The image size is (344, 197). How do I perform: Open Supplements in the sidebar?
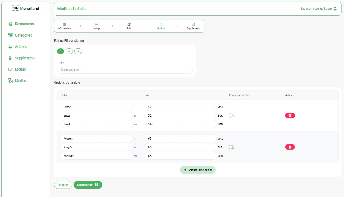click(25, 58)
